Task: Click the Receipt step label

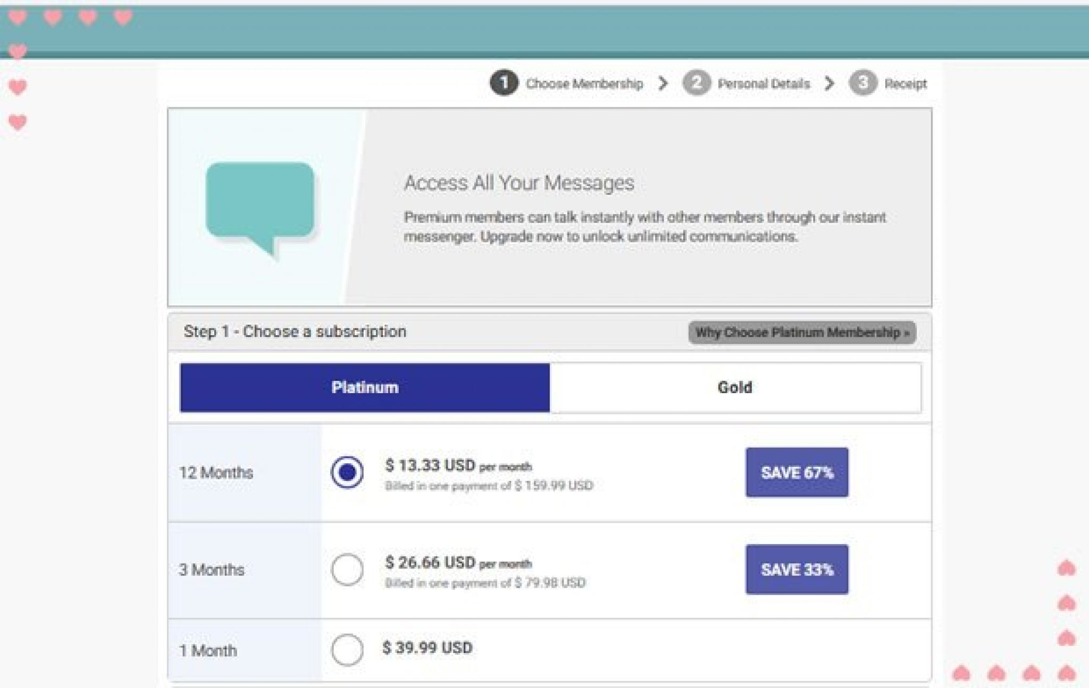Action: tap(906, 84)
